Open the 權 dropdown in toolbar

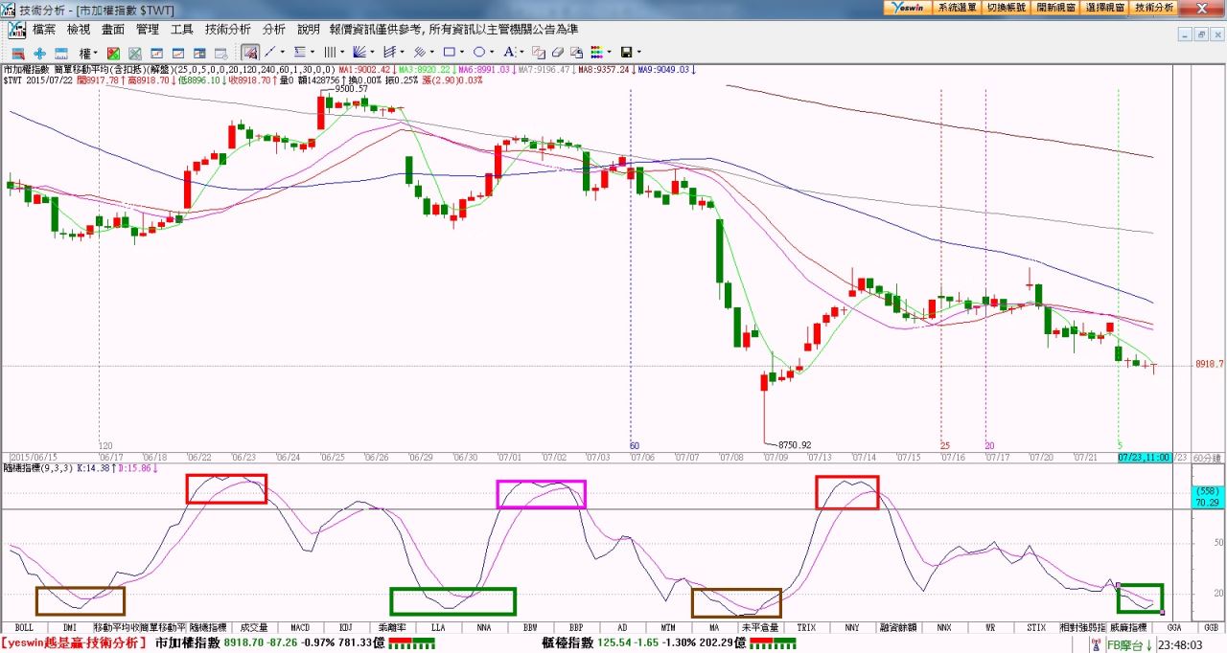point(88,53)
